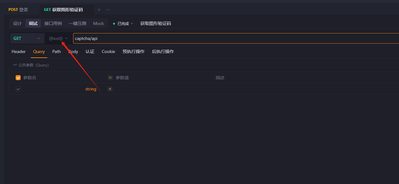The width and height of the screenshot is (399, 184).
Task: Toggle the select-all 参数名 checkbox
Action: tap(18, 78)
